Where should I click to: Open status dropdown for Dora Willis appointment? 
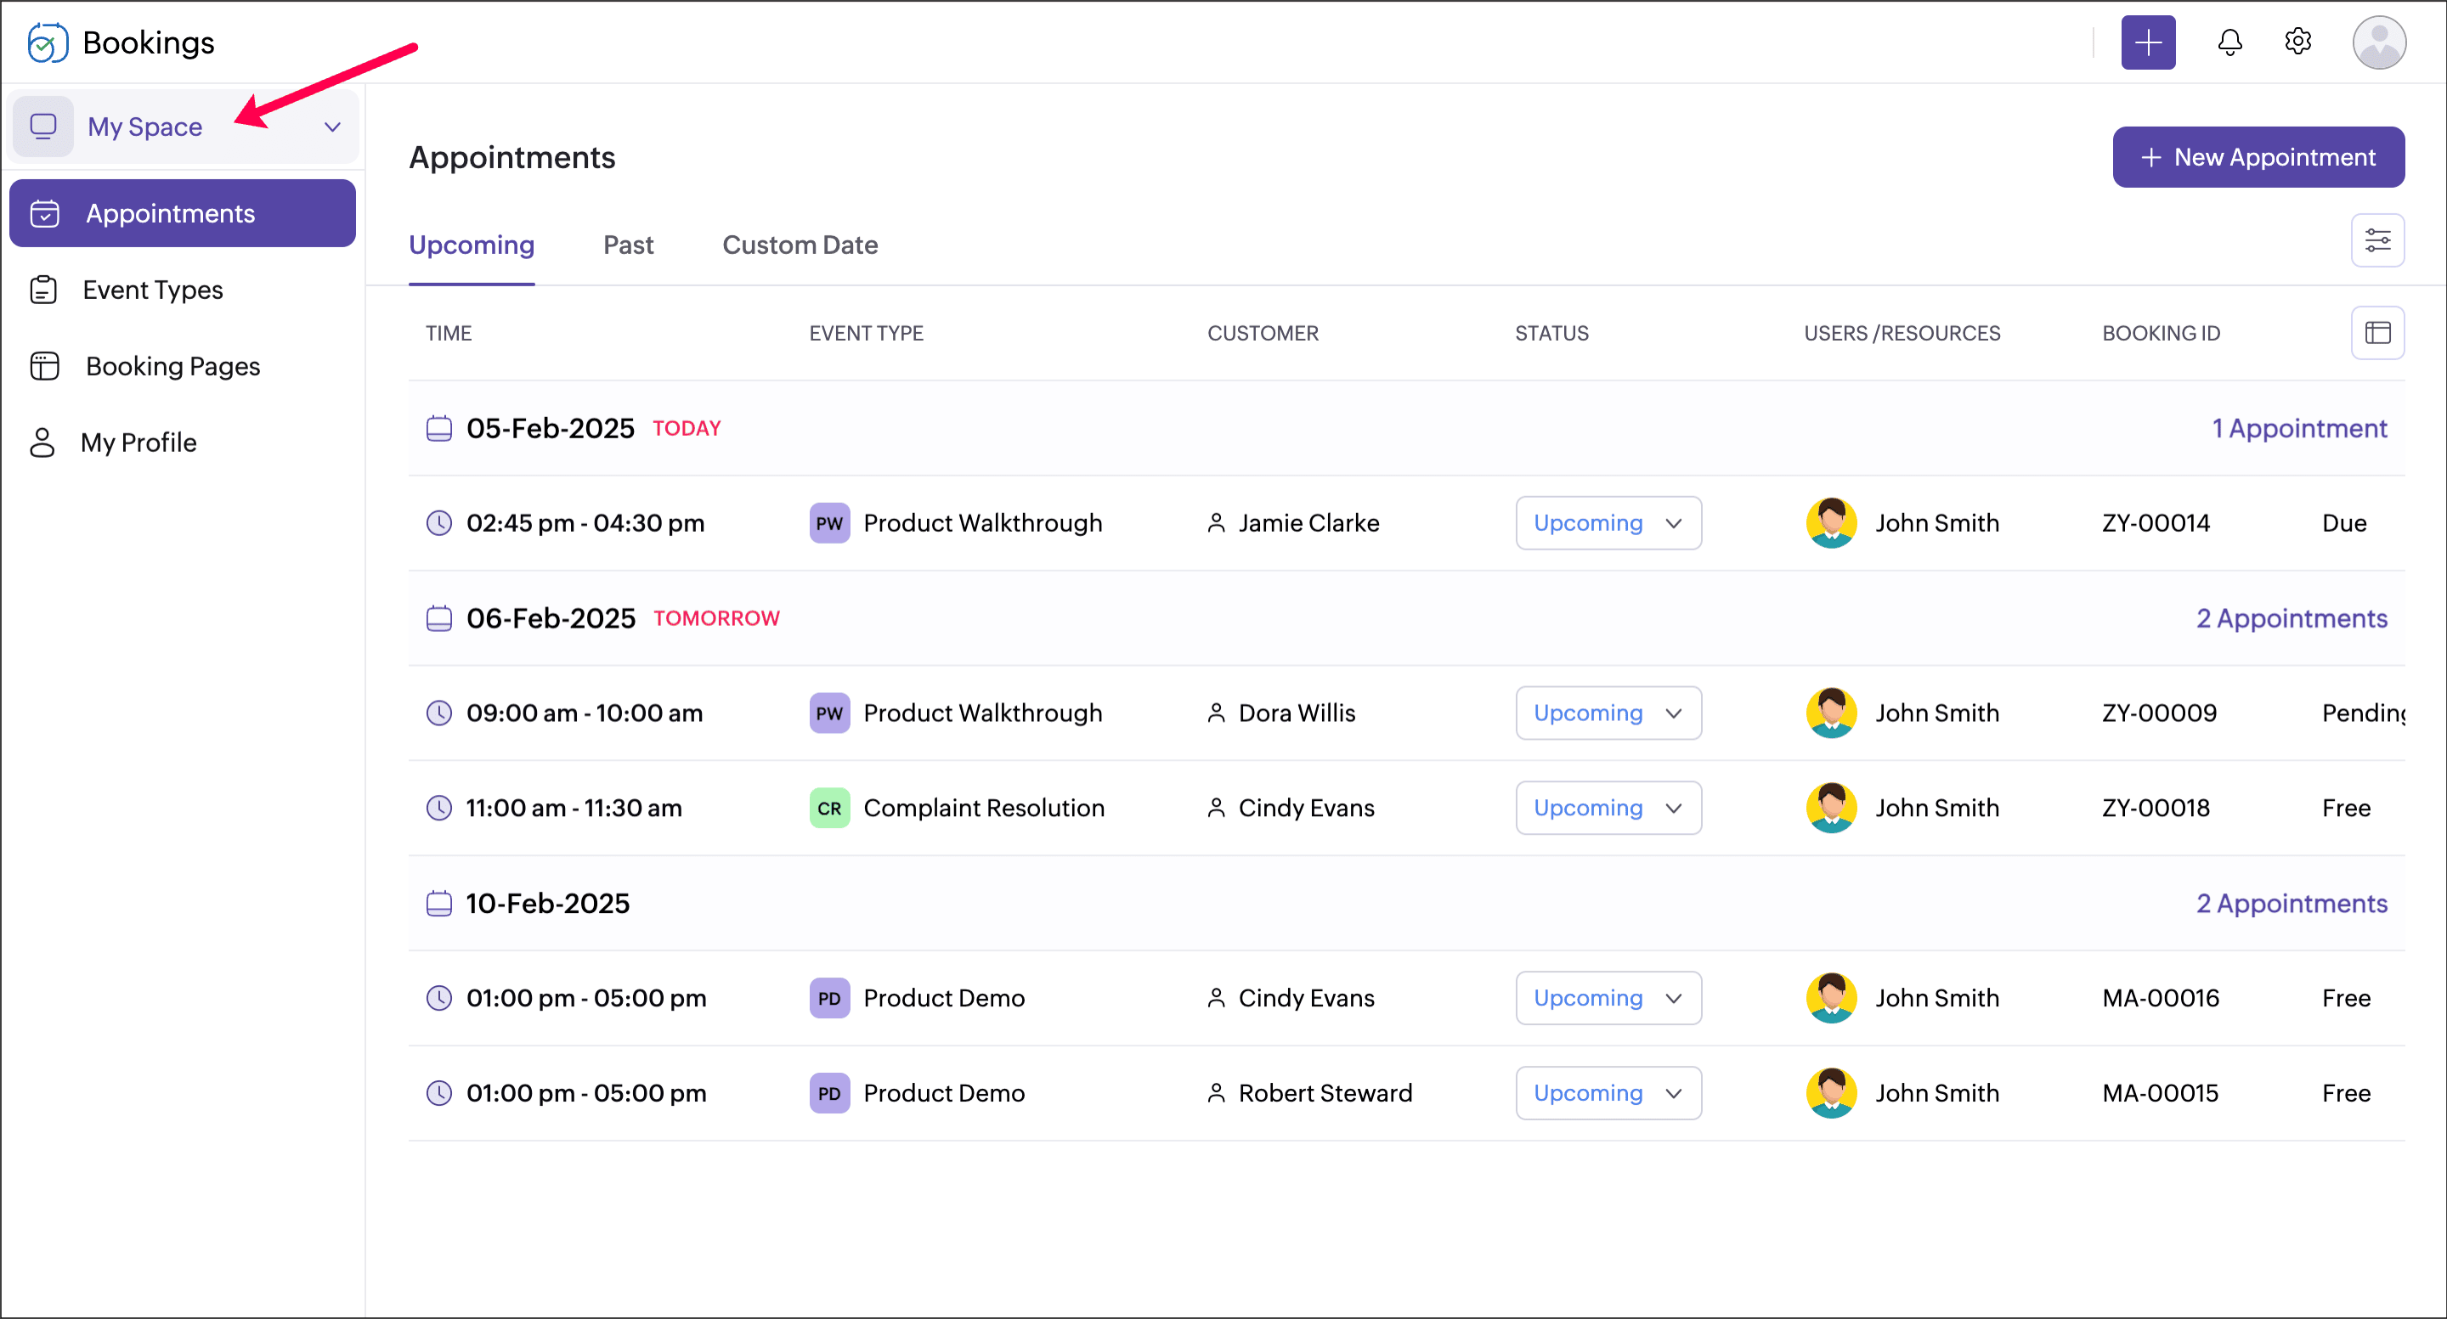[1608, 713]
